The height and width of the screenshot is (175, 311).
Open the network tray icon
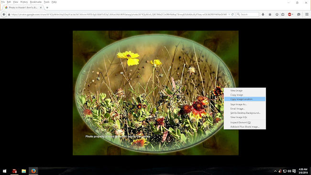(x=285, y=171)
